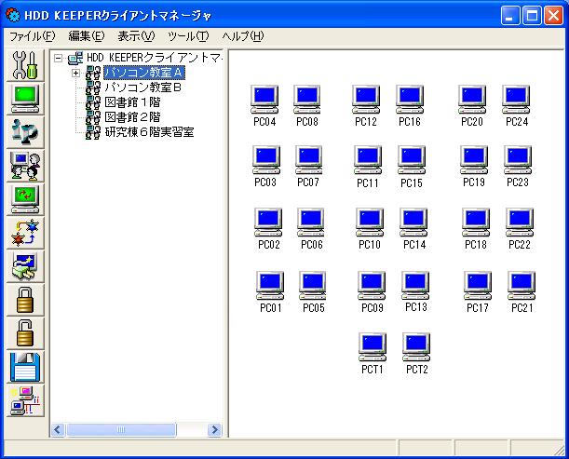Select the HDD KEEPERクライアントマ root tree item
The image size is (569, 459).
point(155,58)
